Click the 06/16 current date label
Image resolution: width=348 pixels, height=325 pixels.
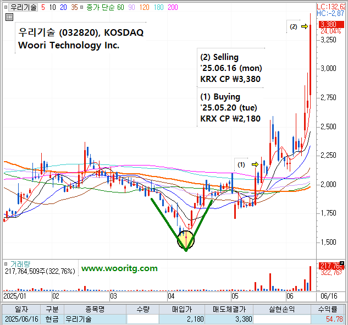[x=329, y=296]
